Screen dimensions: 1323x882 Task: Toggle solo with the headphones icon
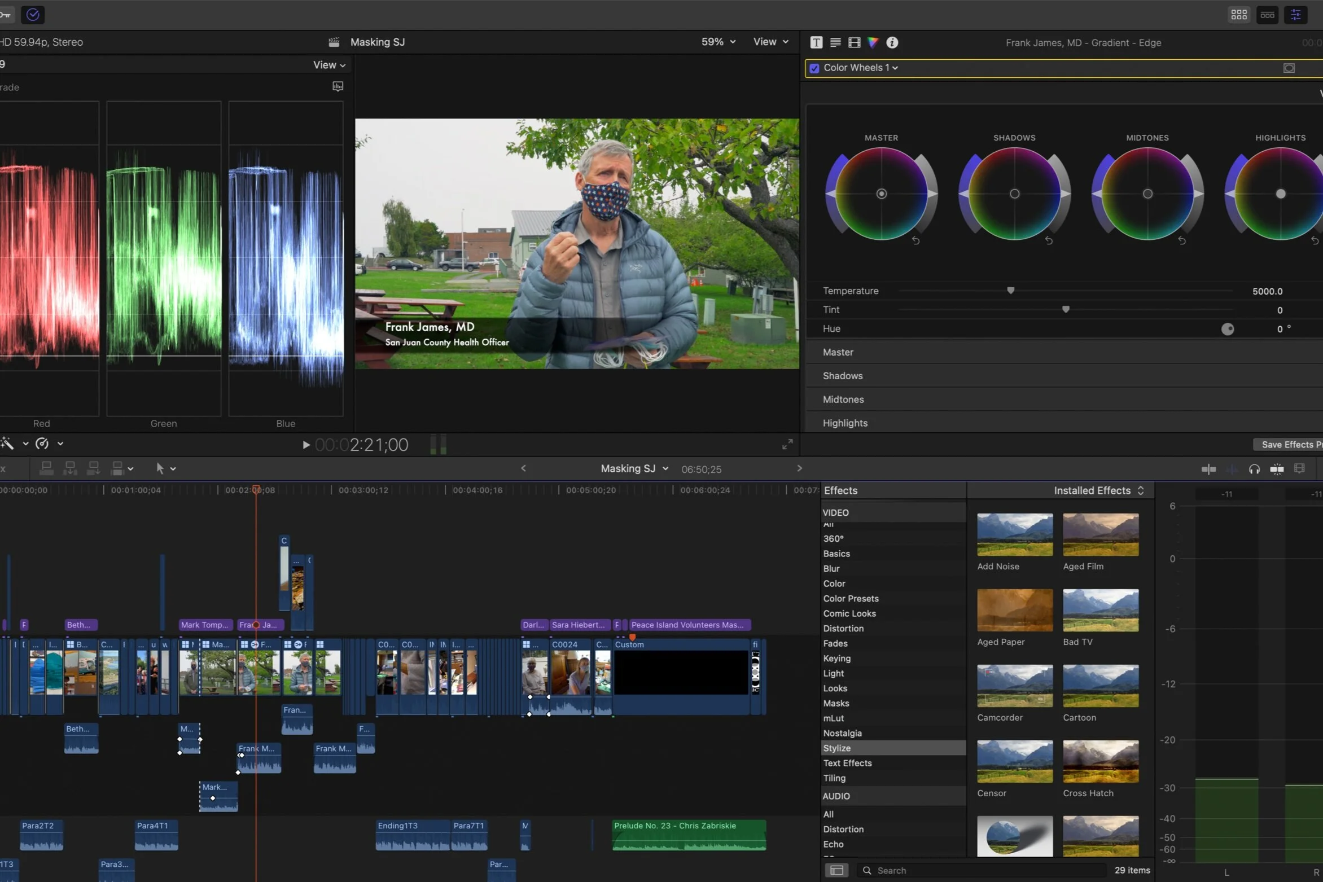coord(1254,469)
